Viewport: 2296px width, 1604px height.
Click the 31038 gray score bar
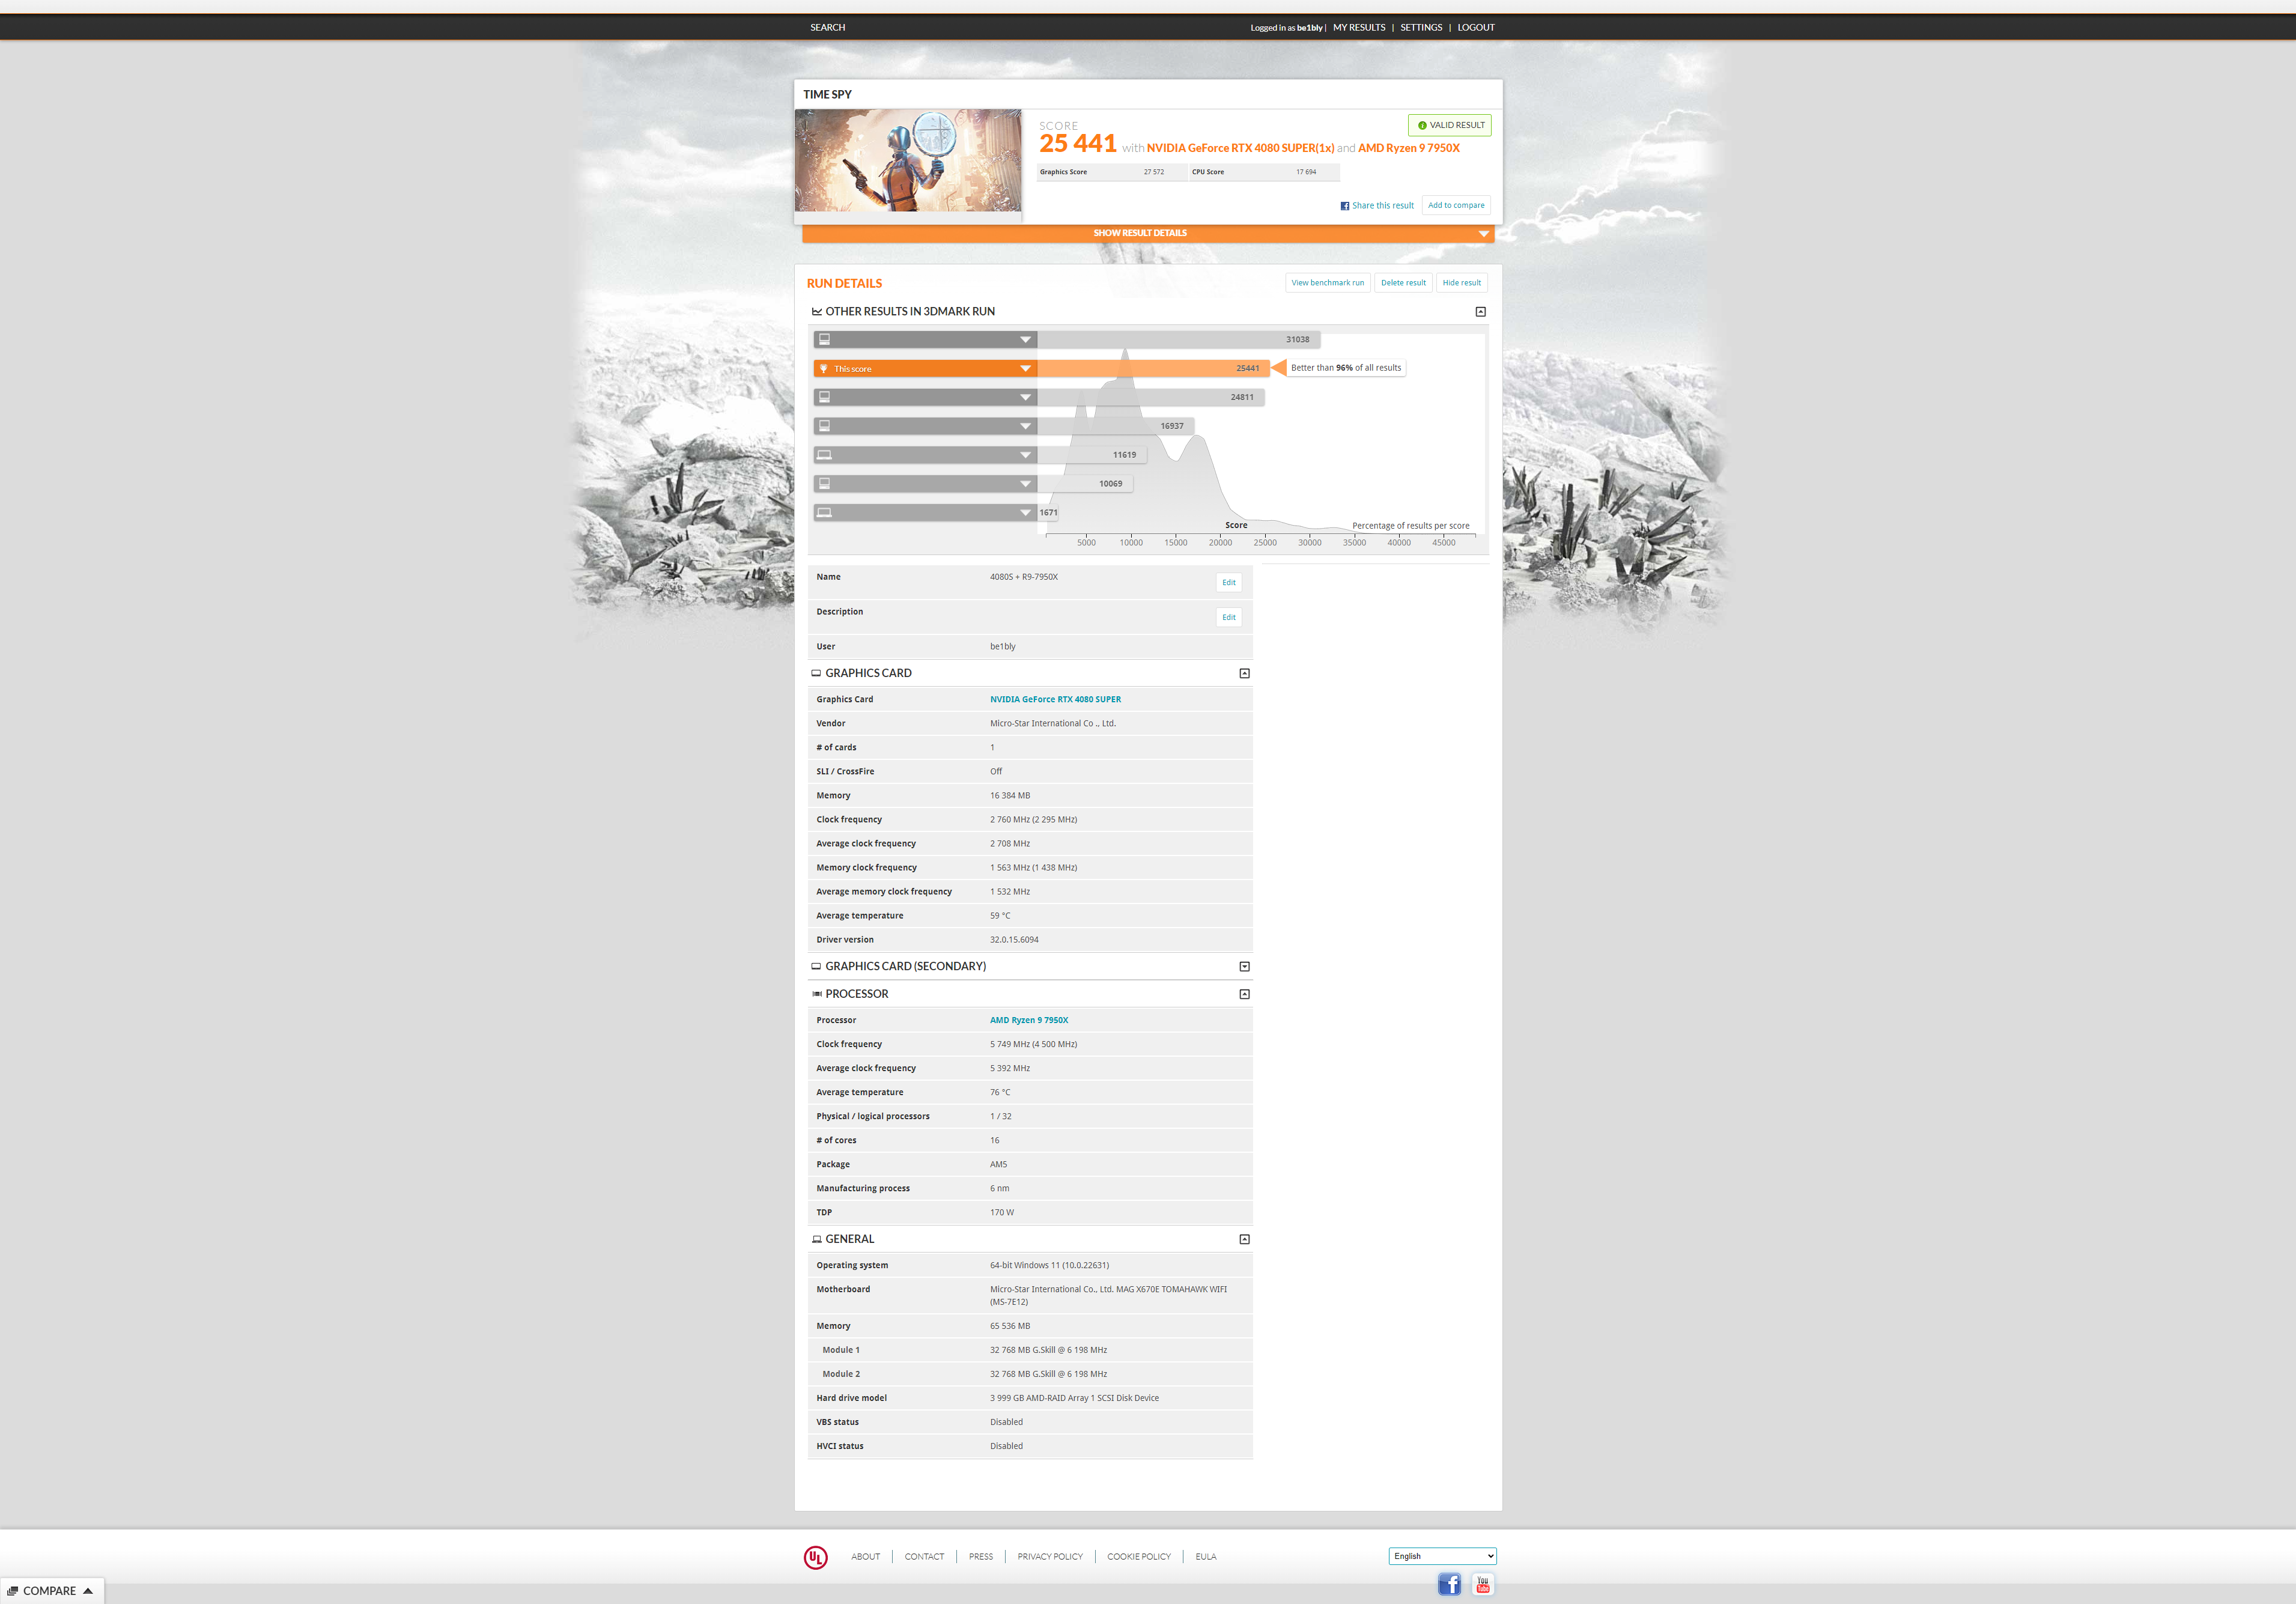coord(1178,340)
